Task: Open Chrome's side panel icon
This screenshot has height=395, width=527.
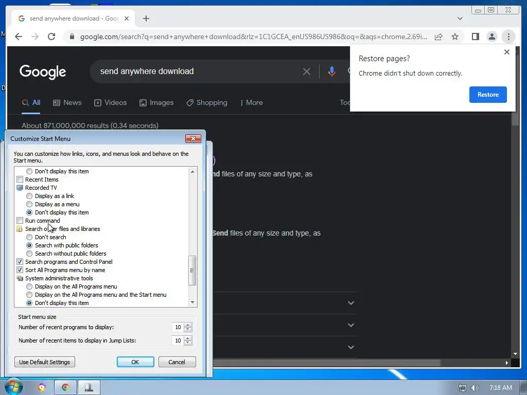Action: 475,37
